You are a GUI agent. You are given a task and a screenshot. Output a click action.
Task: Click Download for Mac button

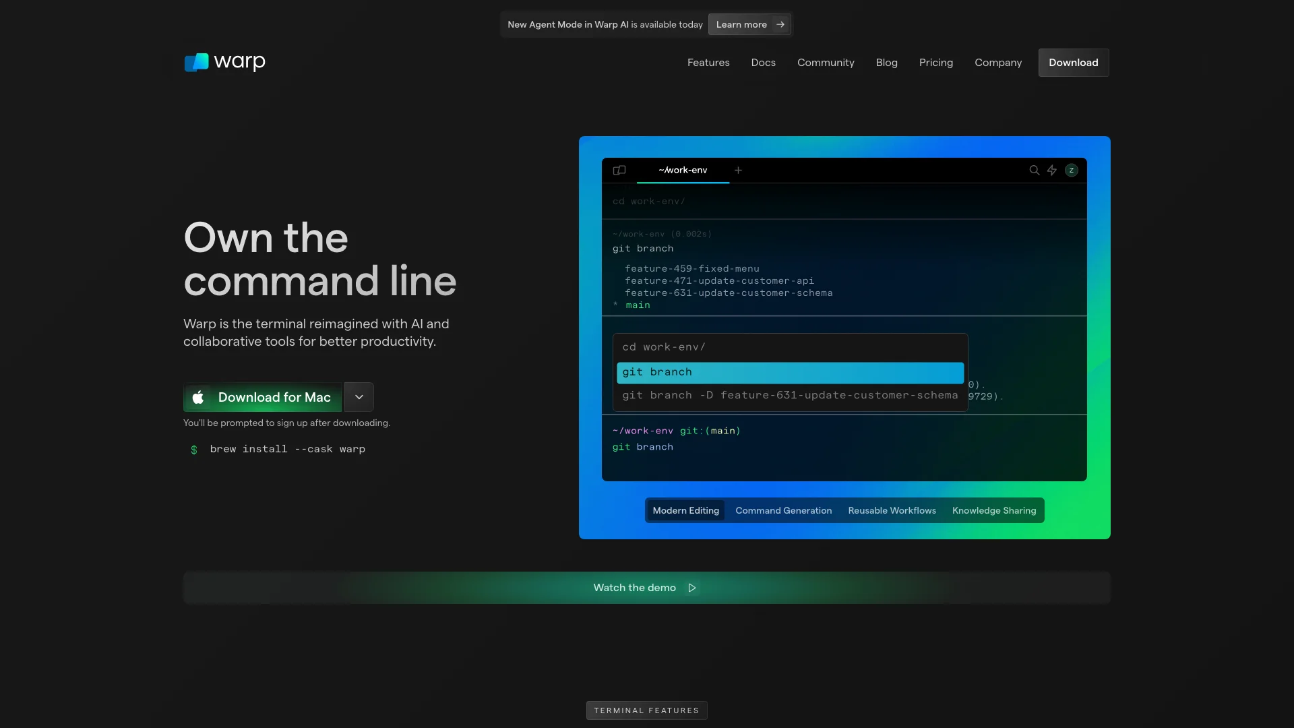tap(261, 396)
